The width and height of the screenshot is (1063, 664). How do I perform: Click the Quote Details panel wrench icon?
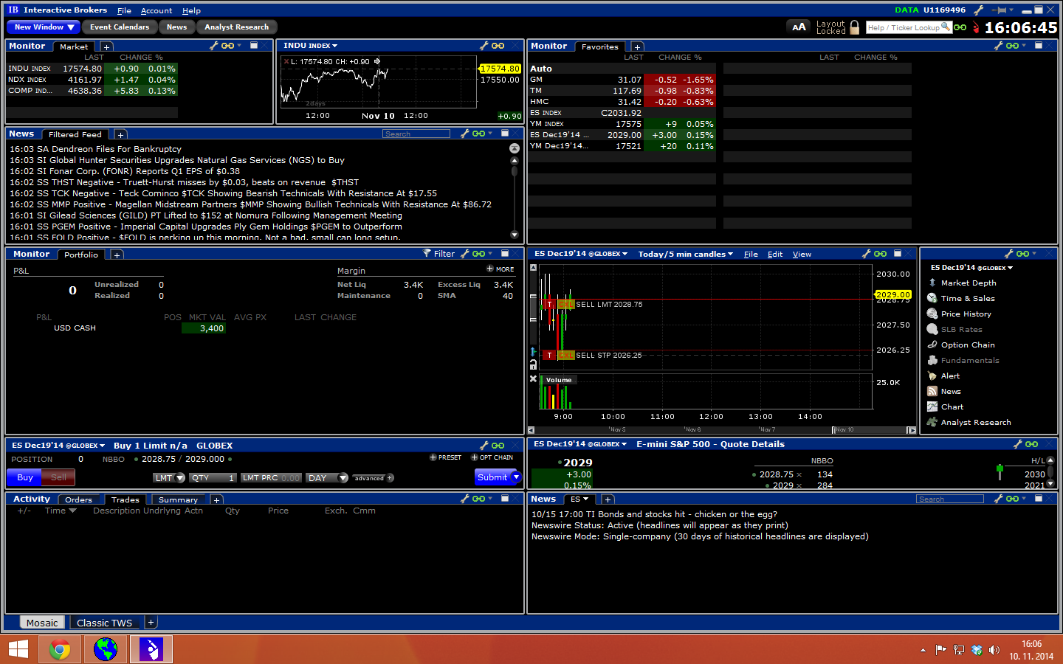[1018, 444]
